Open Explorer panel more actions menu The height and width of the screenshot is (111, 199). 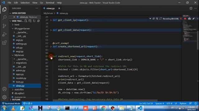37,8
